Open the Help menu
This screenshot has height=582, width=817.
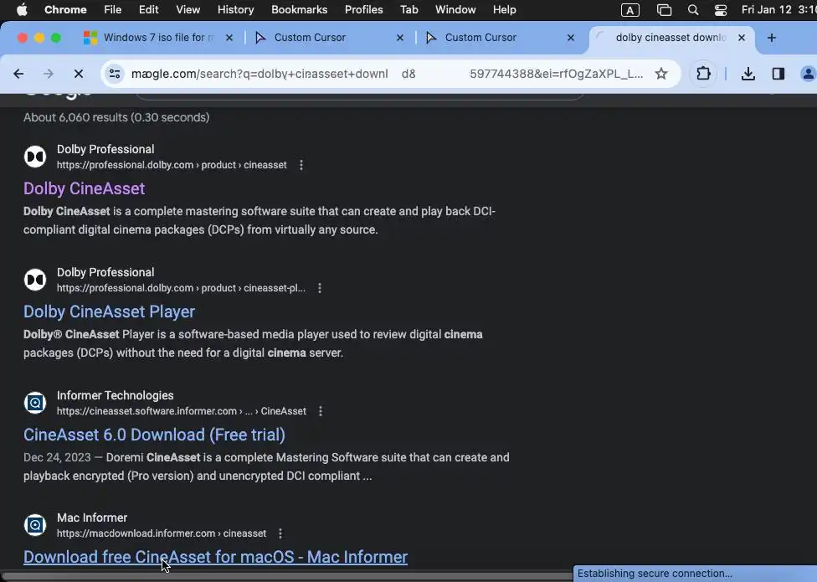click(505, 9)
